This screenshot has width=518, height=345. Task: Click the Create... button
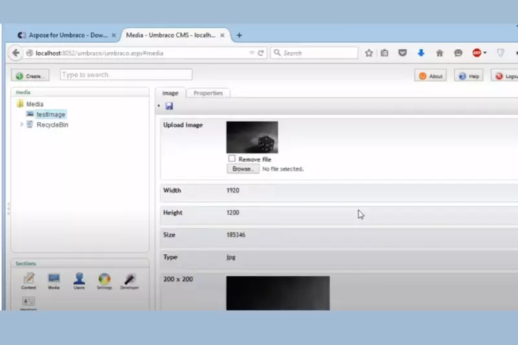coord(30,76)
